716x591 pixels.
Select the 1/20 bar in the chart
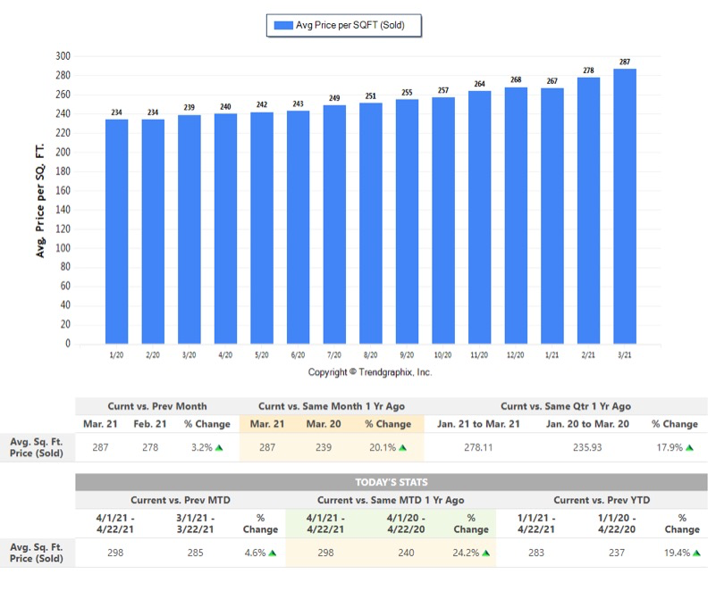[117, 231]
